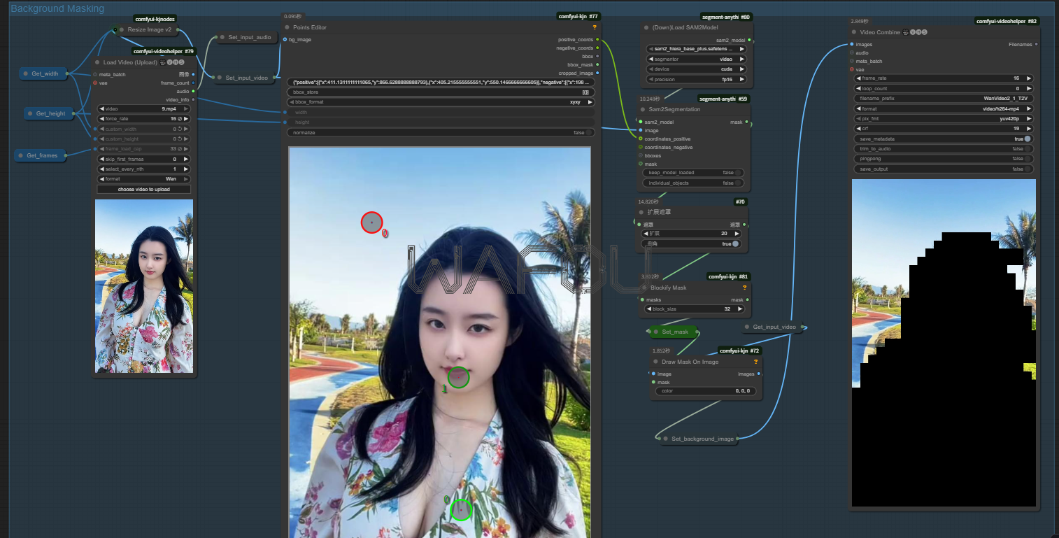Click the Blockify Mask help question mark
The width and height of the screenshot is (1059, 538).
pyautogui.click(x=744, y=288)
